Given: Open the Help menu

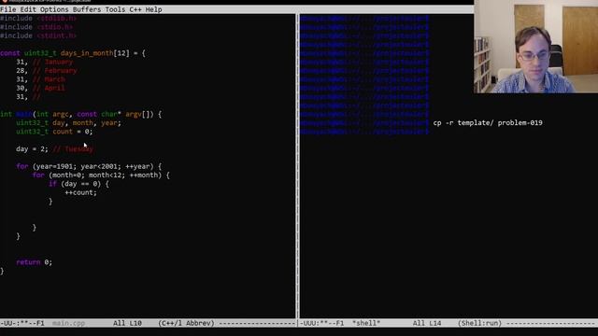Looking at the screenshot, I should click(153, 9).
